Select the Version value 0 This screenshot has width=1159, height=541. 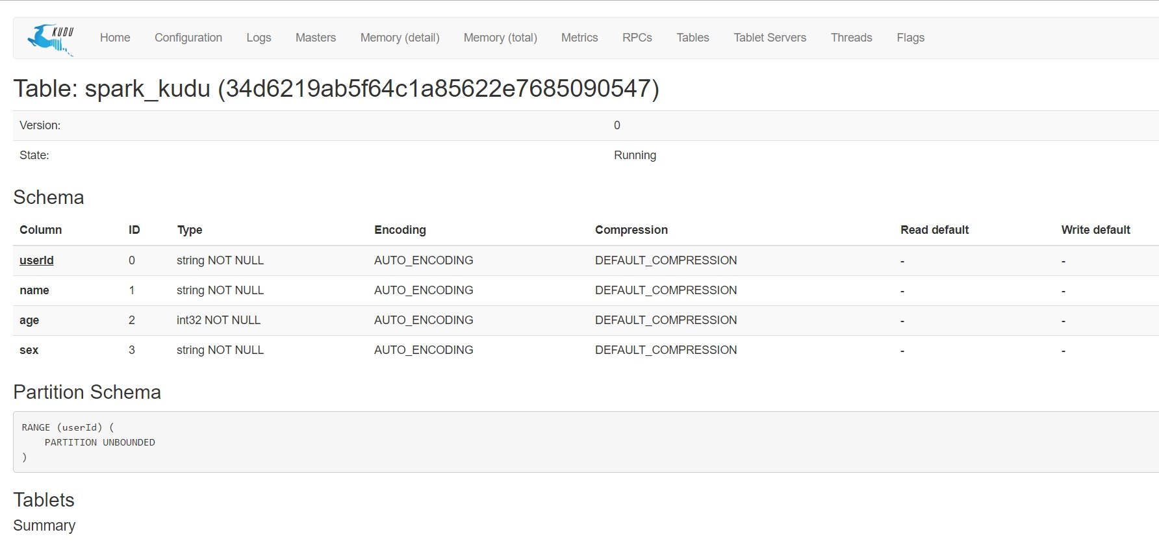(x=617, y=125)
